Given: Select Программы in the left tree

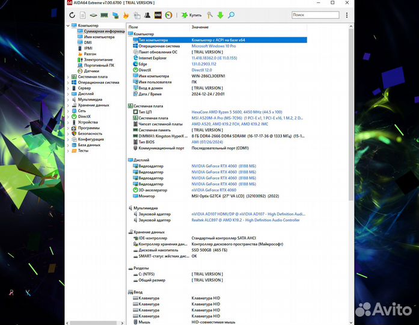Looking at the screenshot, I should tap(85, 128).
